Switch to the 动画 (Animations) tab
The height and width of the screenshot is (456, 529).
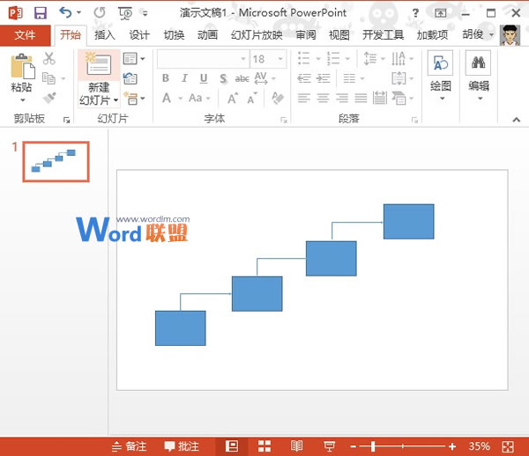click(x=207, y=34)
